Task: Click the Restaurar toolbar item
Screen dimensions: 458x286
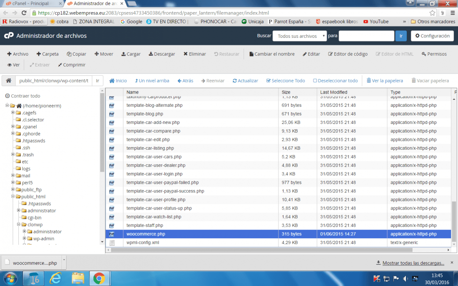Action: [x=227, y=54]
